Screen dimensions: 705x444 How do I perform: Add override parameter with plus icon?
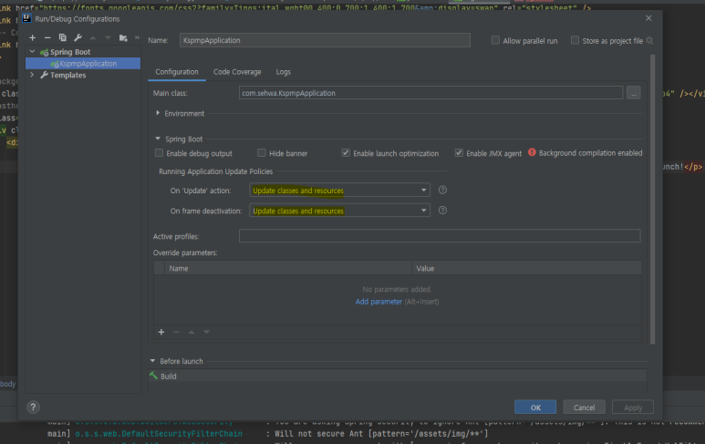tap(161, 332)
